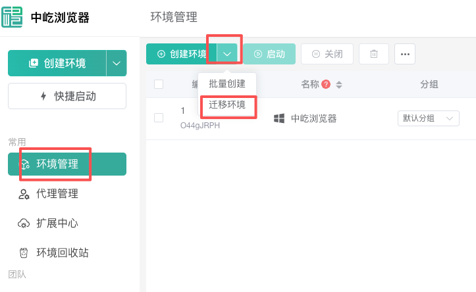
Task: Open the three-dots more actions button
Action: [405, 54]
